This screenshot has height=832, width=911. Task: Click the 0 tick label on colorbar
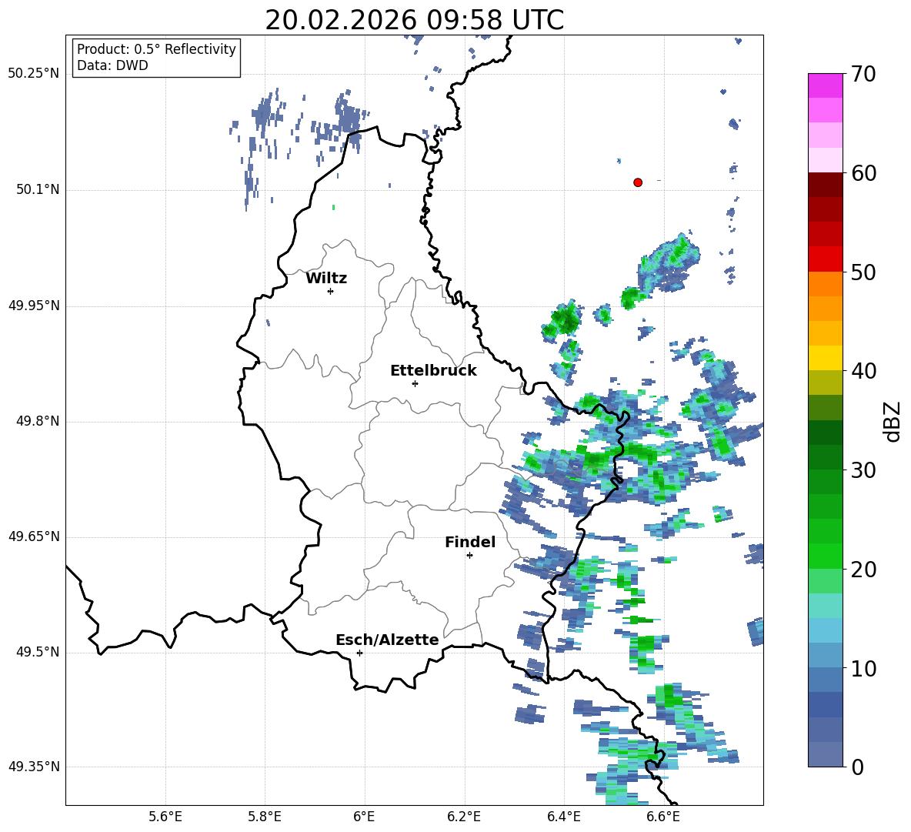point(857,767)
